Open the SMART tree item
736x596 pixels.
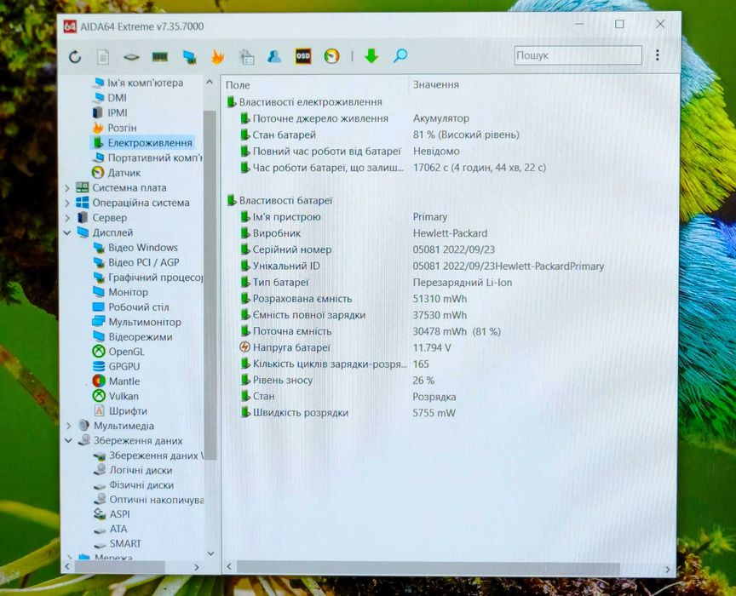pyautogui.click(x=118, y=543)
